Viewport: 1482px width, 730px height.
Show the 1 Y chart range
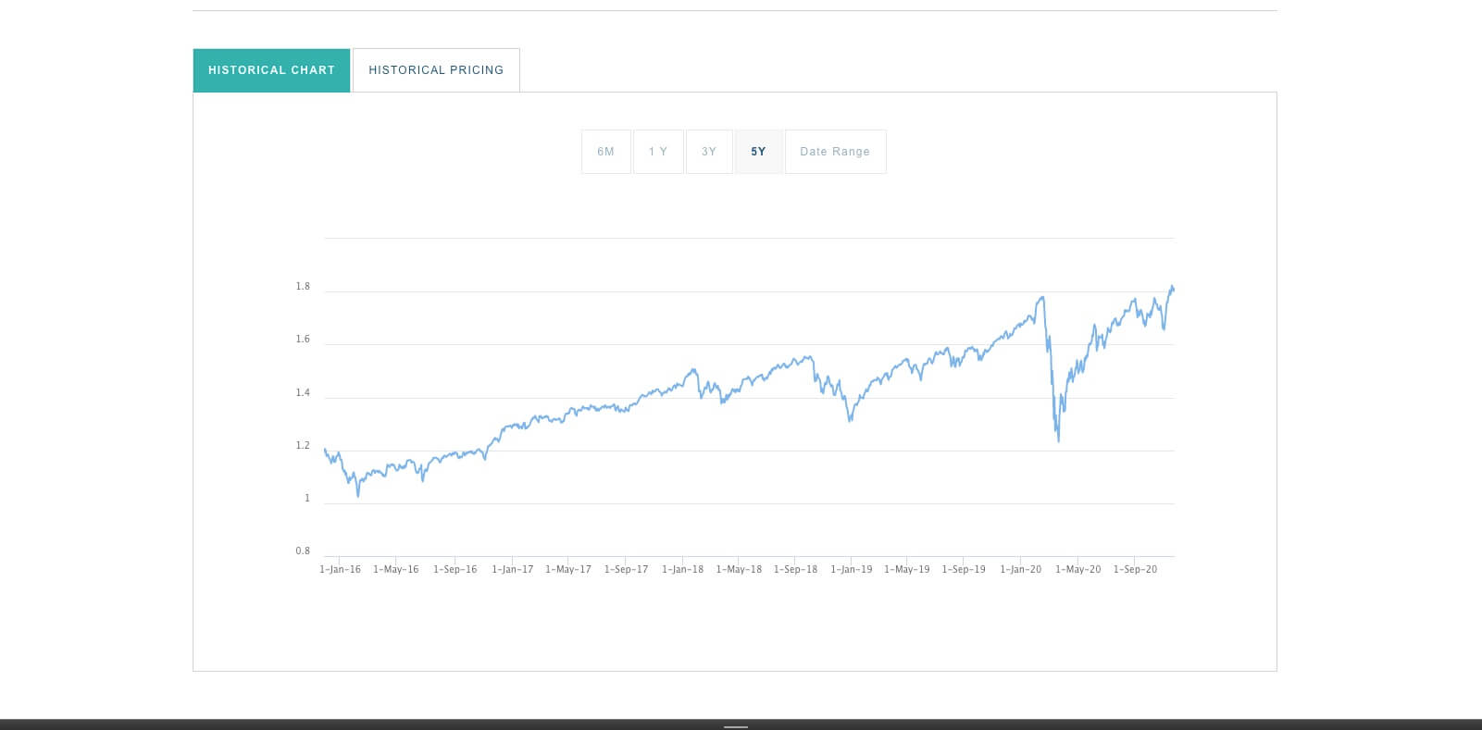(658, 152)
